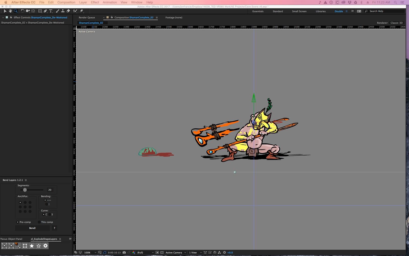
Task: Open the 1 View layout dropdown
Action: click(195, 252)
